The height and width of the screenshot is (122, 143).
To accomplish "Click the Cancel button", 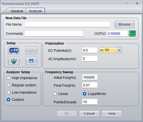I will click(89, 113).
